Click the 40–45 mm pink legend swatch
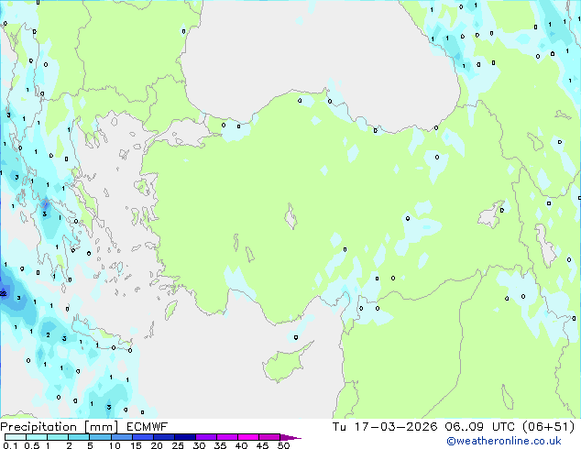 tap(248, 437)
